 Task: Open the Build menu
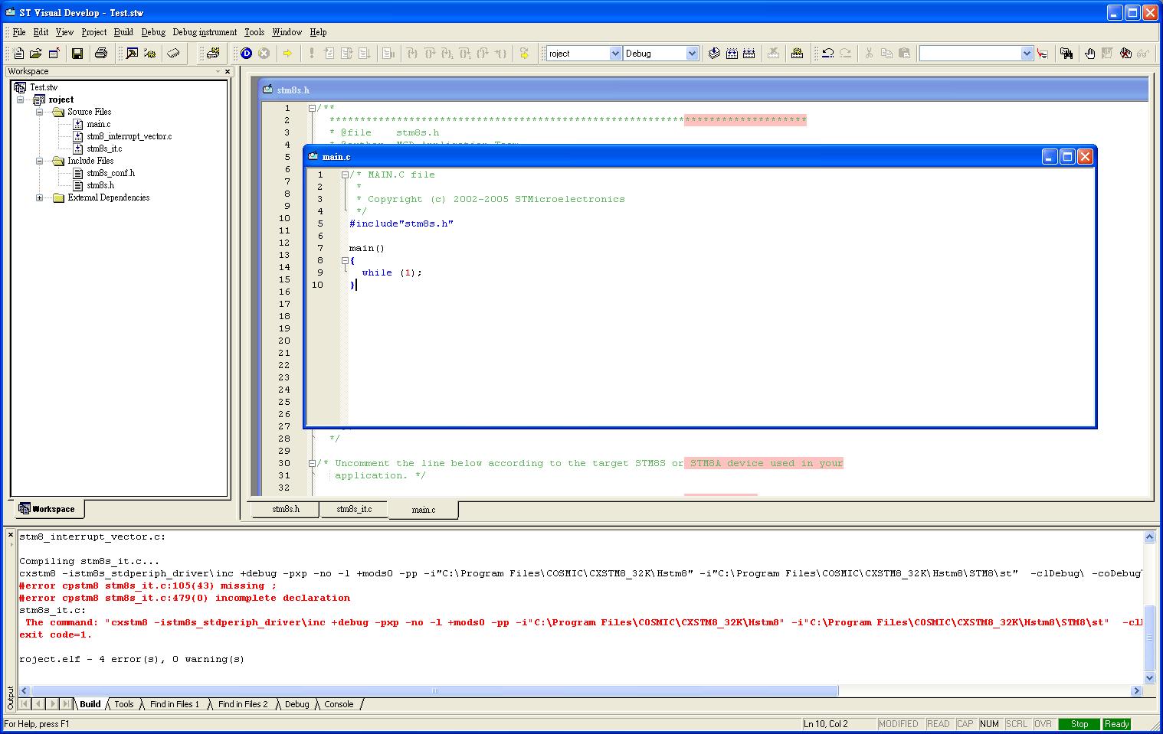[123, 32]
